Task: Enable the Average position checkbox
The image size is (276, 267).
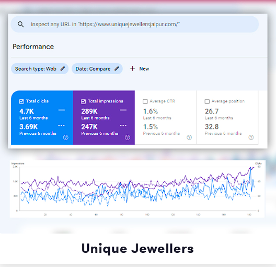Action: pos(207,101)
